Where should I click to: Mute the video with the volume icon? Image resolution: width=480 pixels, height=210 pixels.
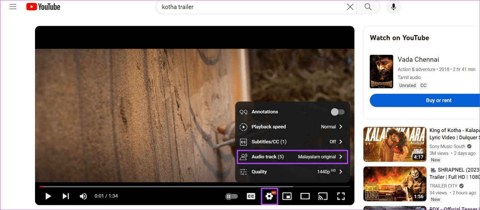point(83,196)
